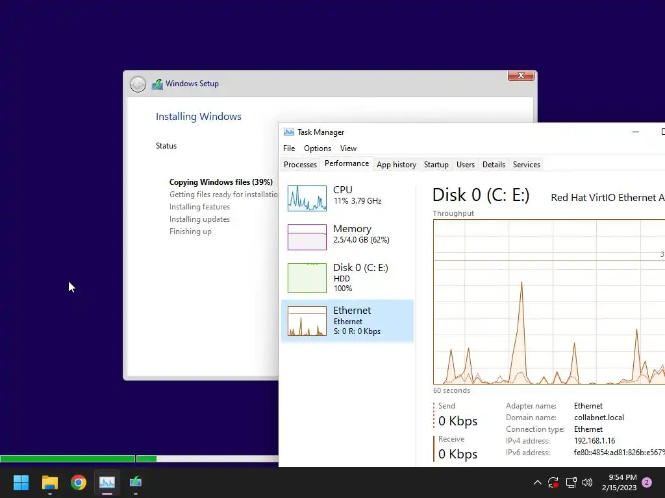665x498 pixels.
Task: Show hidden icons in system tray
Action: [537, 482]
